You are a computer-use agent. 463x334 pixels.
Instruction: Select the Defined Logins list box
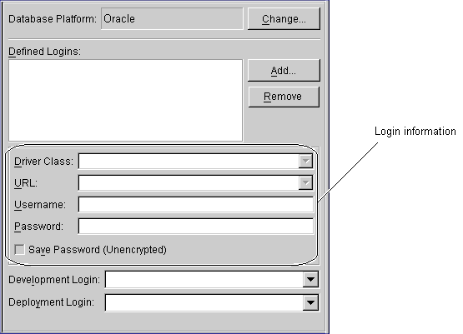125,101
